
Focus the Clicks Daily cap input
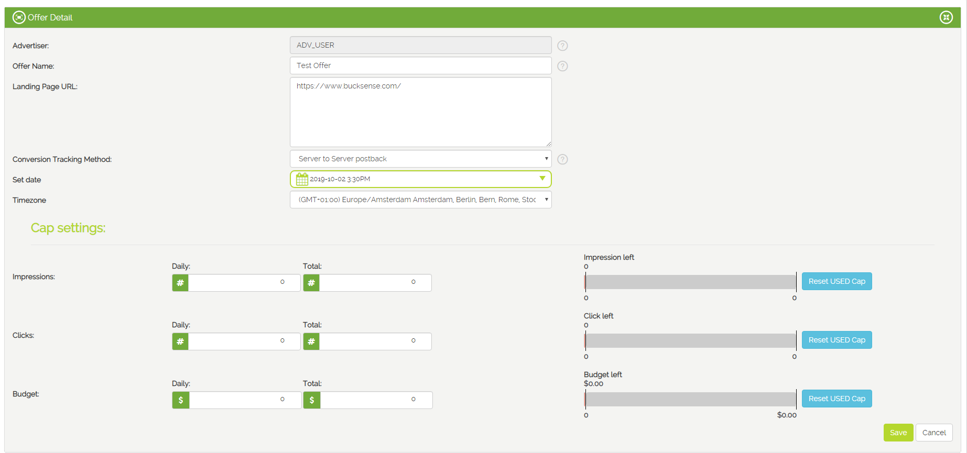click(x=244, y=341)
